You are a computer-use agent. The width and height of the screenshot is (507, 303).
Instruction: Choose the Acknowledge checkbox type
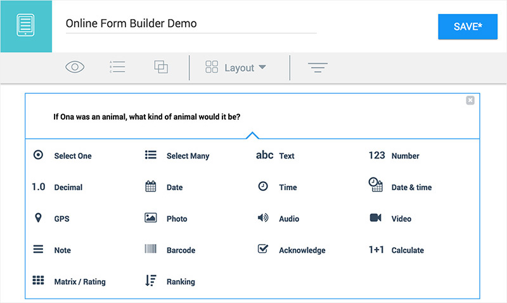[x=292, y=250]
